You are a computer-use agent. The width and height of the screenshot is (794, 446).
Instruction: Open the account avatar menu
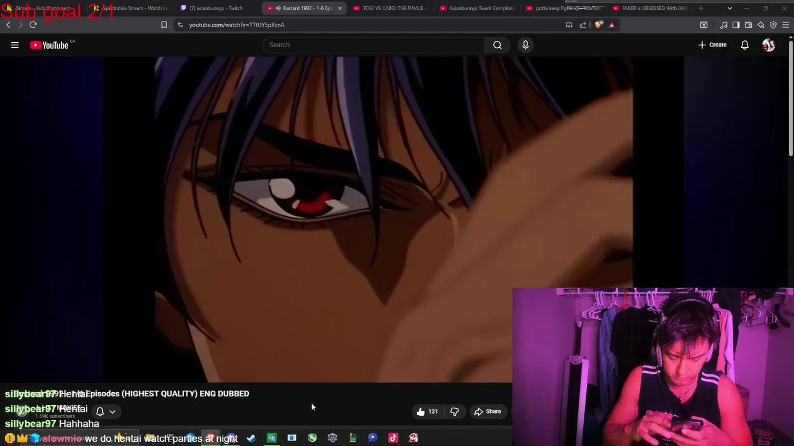click(x=769, y=45)
